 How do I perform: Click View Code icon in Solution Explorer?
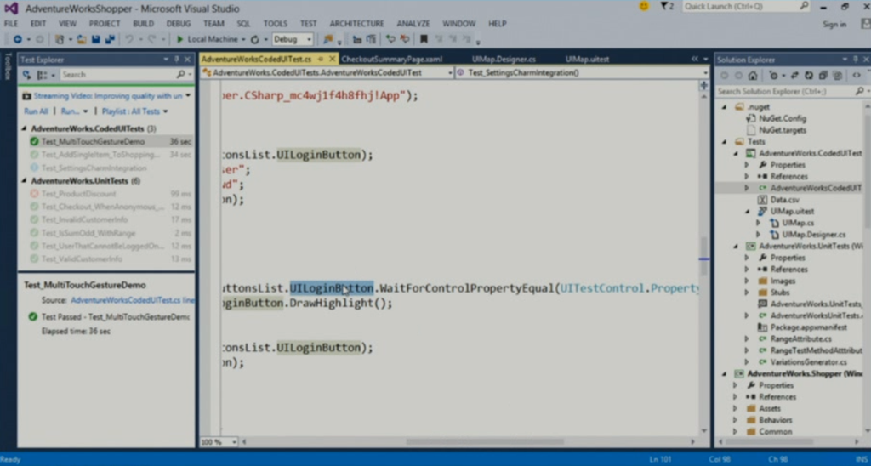point(857,75)
